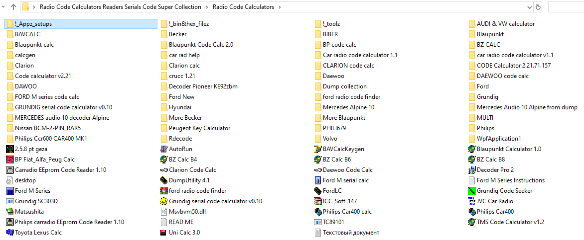Viewport: 584px width, 240px height.
Task: Go up one folder level
Action: click(13, 6)
